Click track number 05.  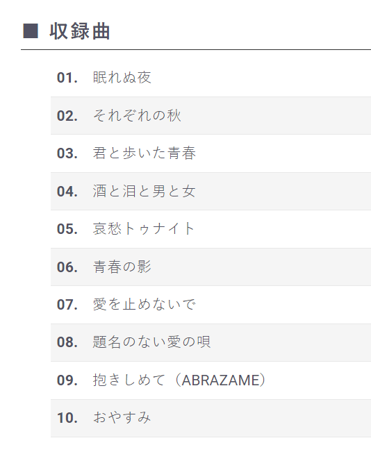click(x=67, y=229)
